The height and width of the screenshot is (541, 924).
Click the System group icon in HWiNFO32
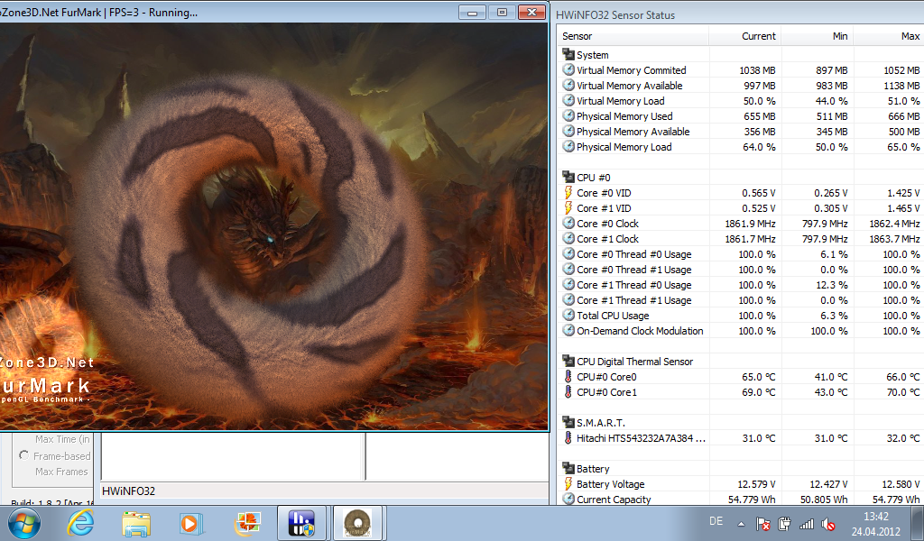click(x=568, y=55)
